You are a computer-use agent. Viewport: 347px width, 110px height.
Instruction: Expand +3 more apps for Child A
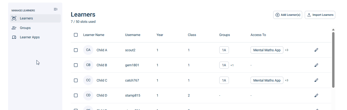[287, 50]
